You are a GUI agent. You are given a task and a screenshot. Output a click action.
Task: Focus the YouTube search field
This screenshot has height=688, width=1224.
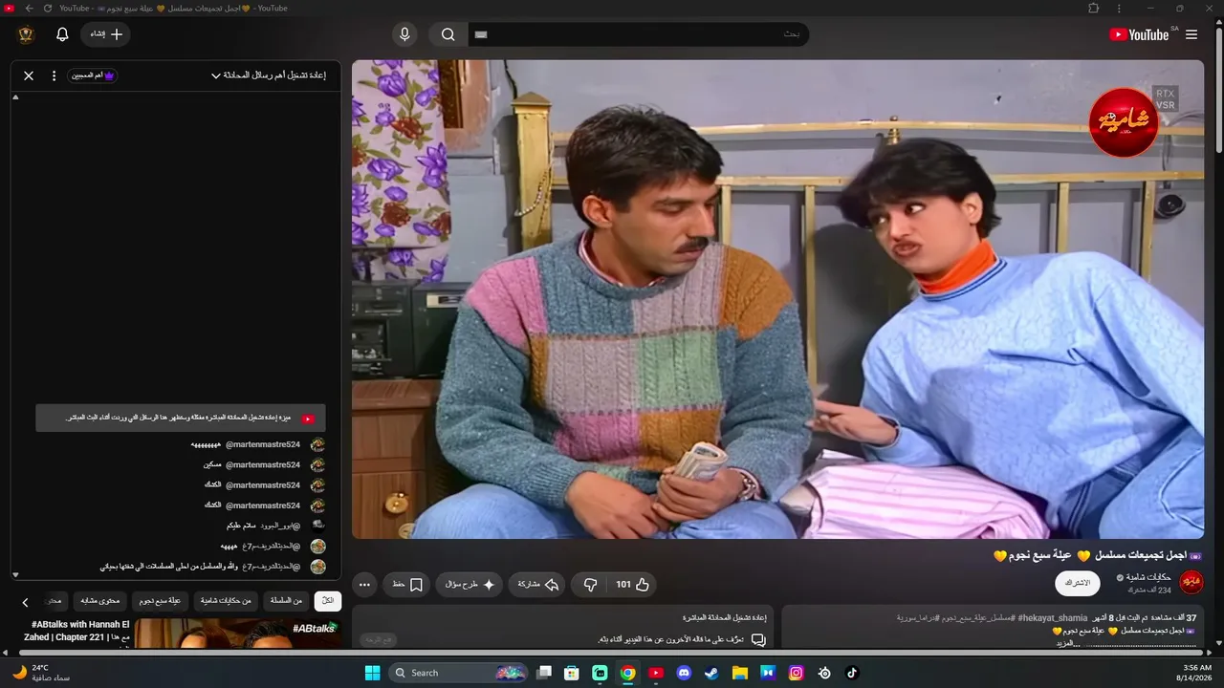pos(639,34)
